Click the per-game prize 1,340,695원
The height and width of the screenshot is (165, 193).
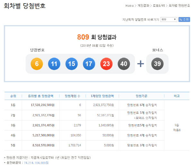[106, 125]
